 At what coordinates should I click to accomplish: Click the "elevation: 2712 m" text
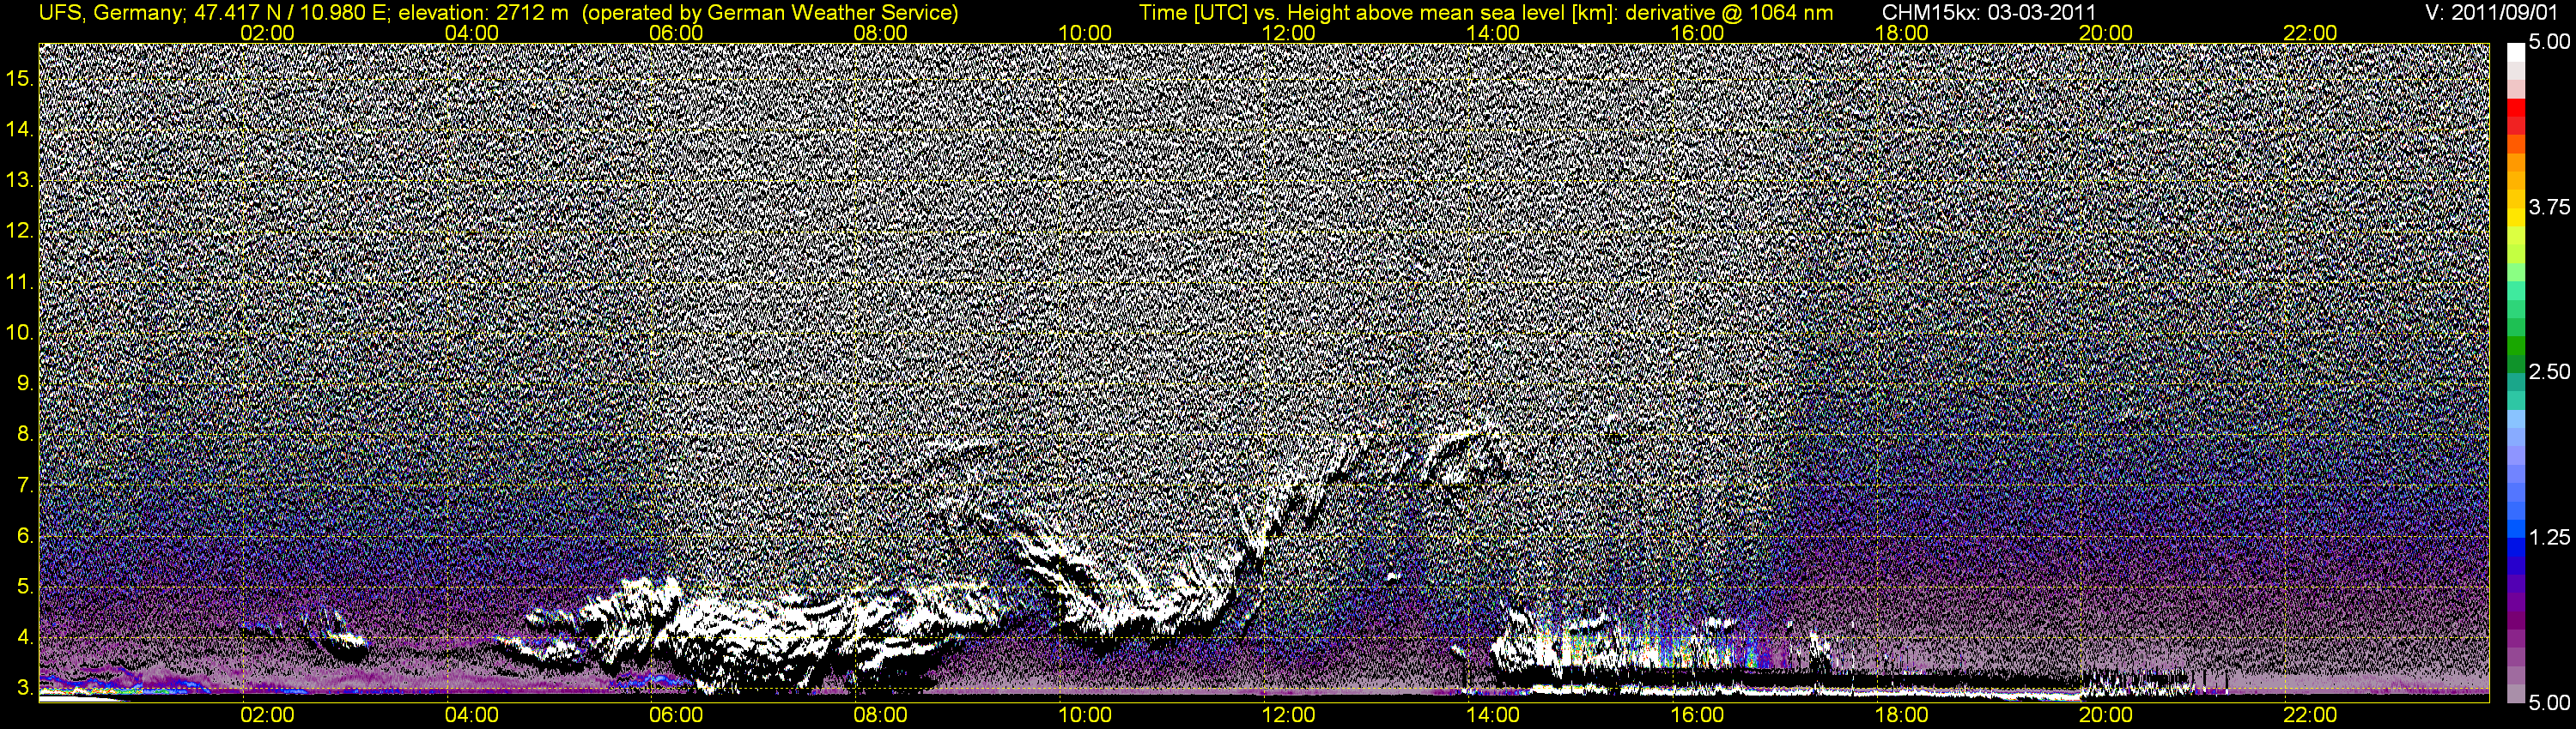[x=483, y=13]
